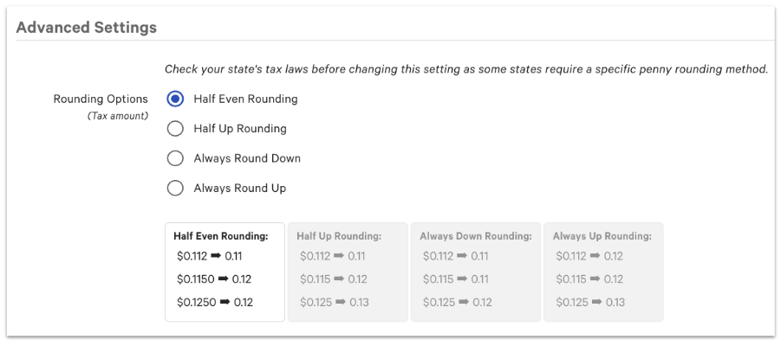
Task: Switch rounding to Always Round Up
Action: pyautogui.click(x=175, y=188)
